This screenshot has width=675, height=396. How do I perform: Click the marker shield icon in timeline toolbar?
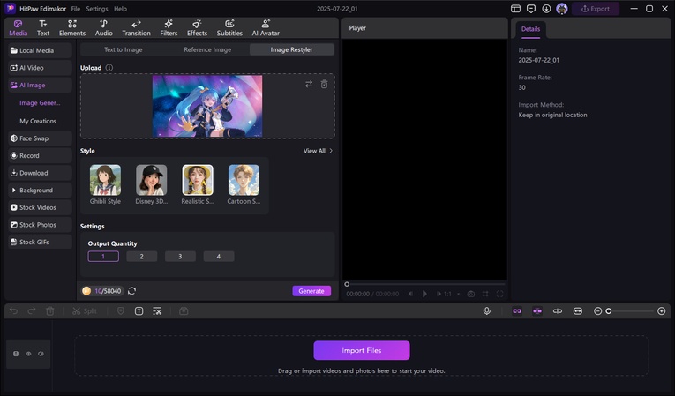point(121,311)
